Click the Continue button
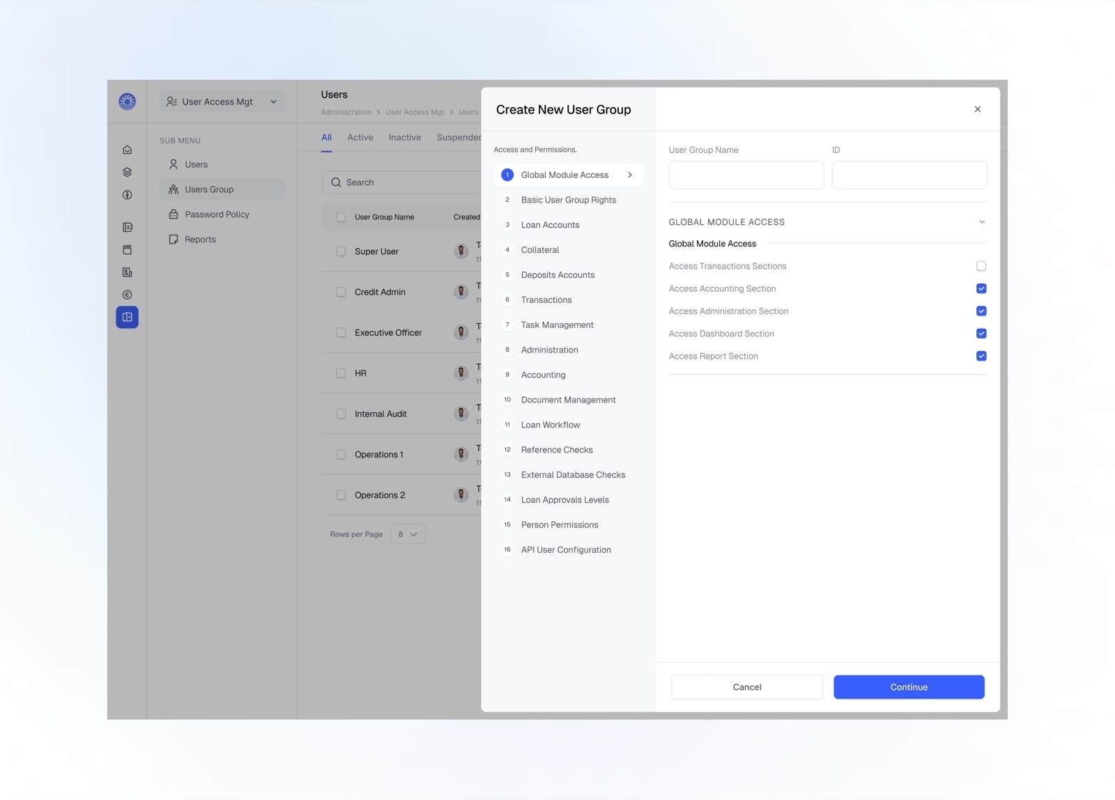1115x800 pixels. (909, 687)
